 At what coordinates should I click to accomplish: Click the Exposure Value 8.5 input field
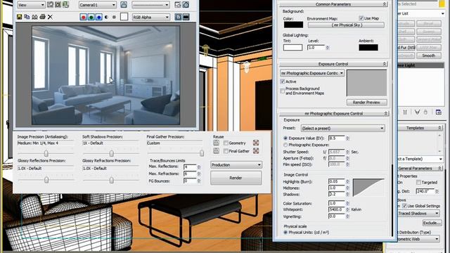(x=336, y=138)
